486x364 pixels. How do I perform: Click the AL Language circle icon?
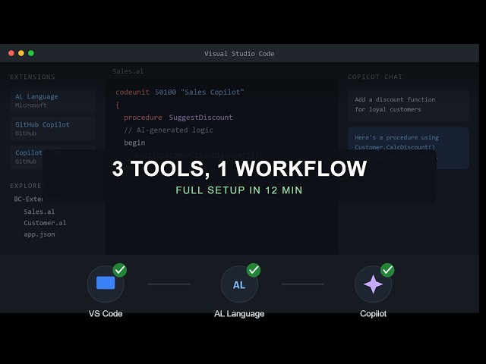(x=239, y=284)
